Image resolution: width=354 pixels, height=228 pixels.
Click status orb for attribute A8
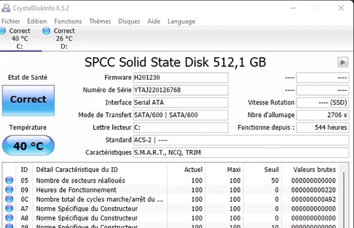pyautogui.click(x=9, y=218)
